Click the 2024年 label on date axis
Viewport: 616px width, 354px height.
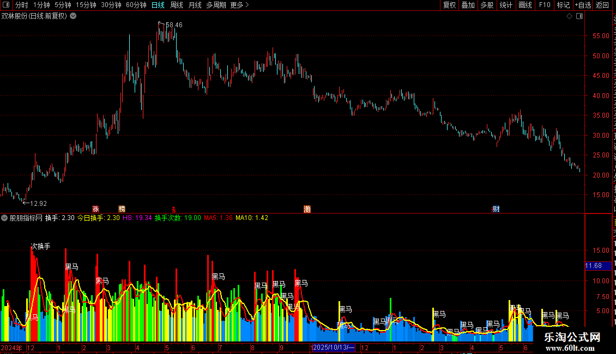tap(11, 347)
